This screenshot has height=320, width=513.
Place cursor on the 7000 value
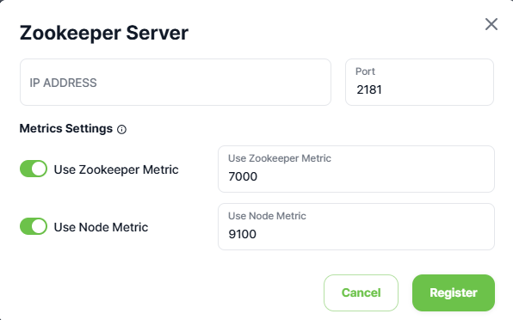[x=243, y=176]
